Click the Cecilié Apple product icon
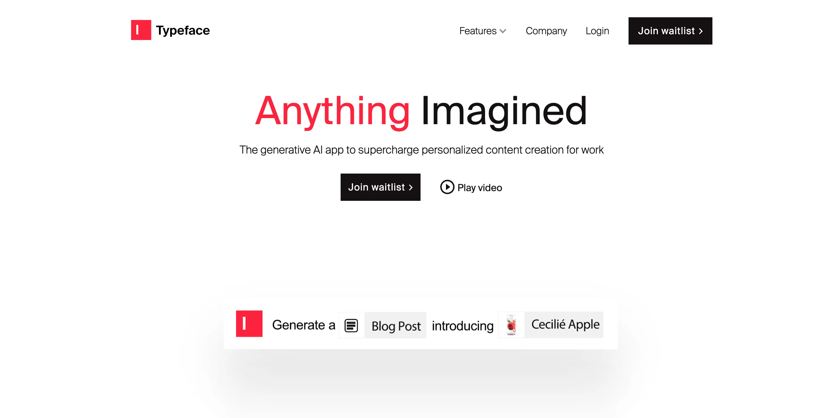 point(512,323)
